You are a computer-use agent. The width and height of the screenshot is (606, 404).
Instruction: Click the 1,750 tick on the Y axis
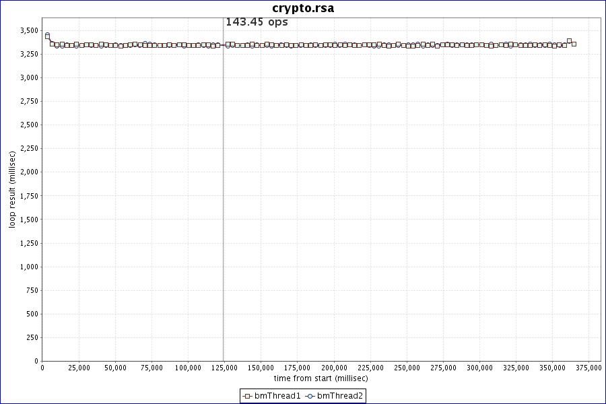click(x=29, y=196)
